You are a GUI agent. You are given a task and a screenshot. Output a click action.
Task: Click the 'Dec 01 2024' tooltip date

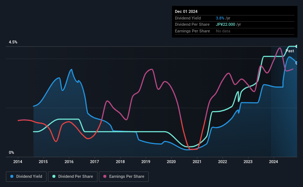click(x=186, y=11)
